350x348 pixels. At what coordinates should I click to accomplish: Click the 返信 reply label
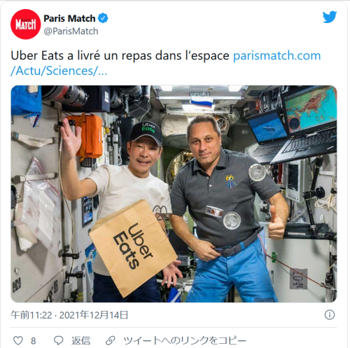[x=80, y=341]
